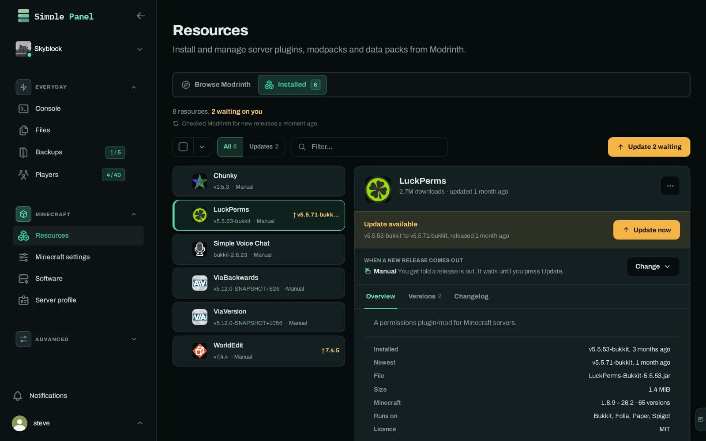Switch to the Overview tab
This screenshot has width=706, height=441.
[x=380, y=296]
